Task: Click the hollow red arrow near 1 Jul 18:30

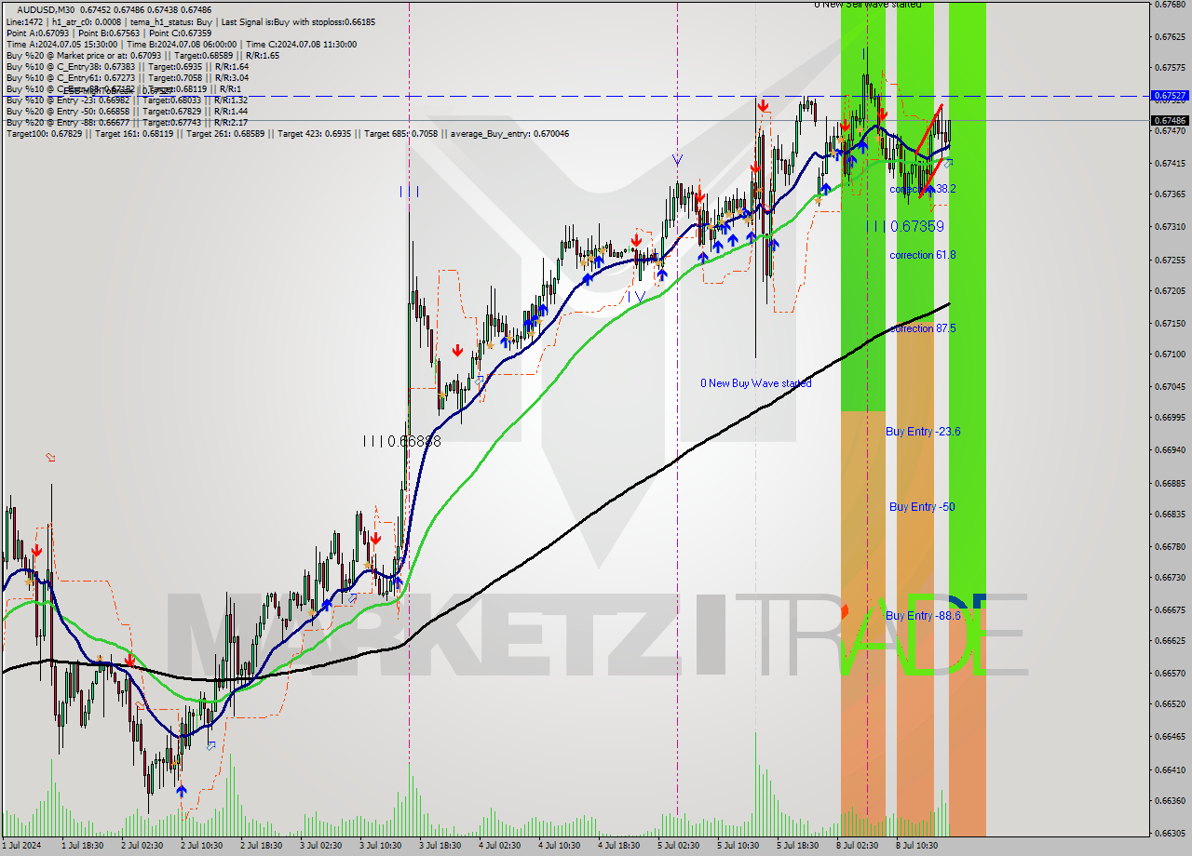Action: point(50,457)
